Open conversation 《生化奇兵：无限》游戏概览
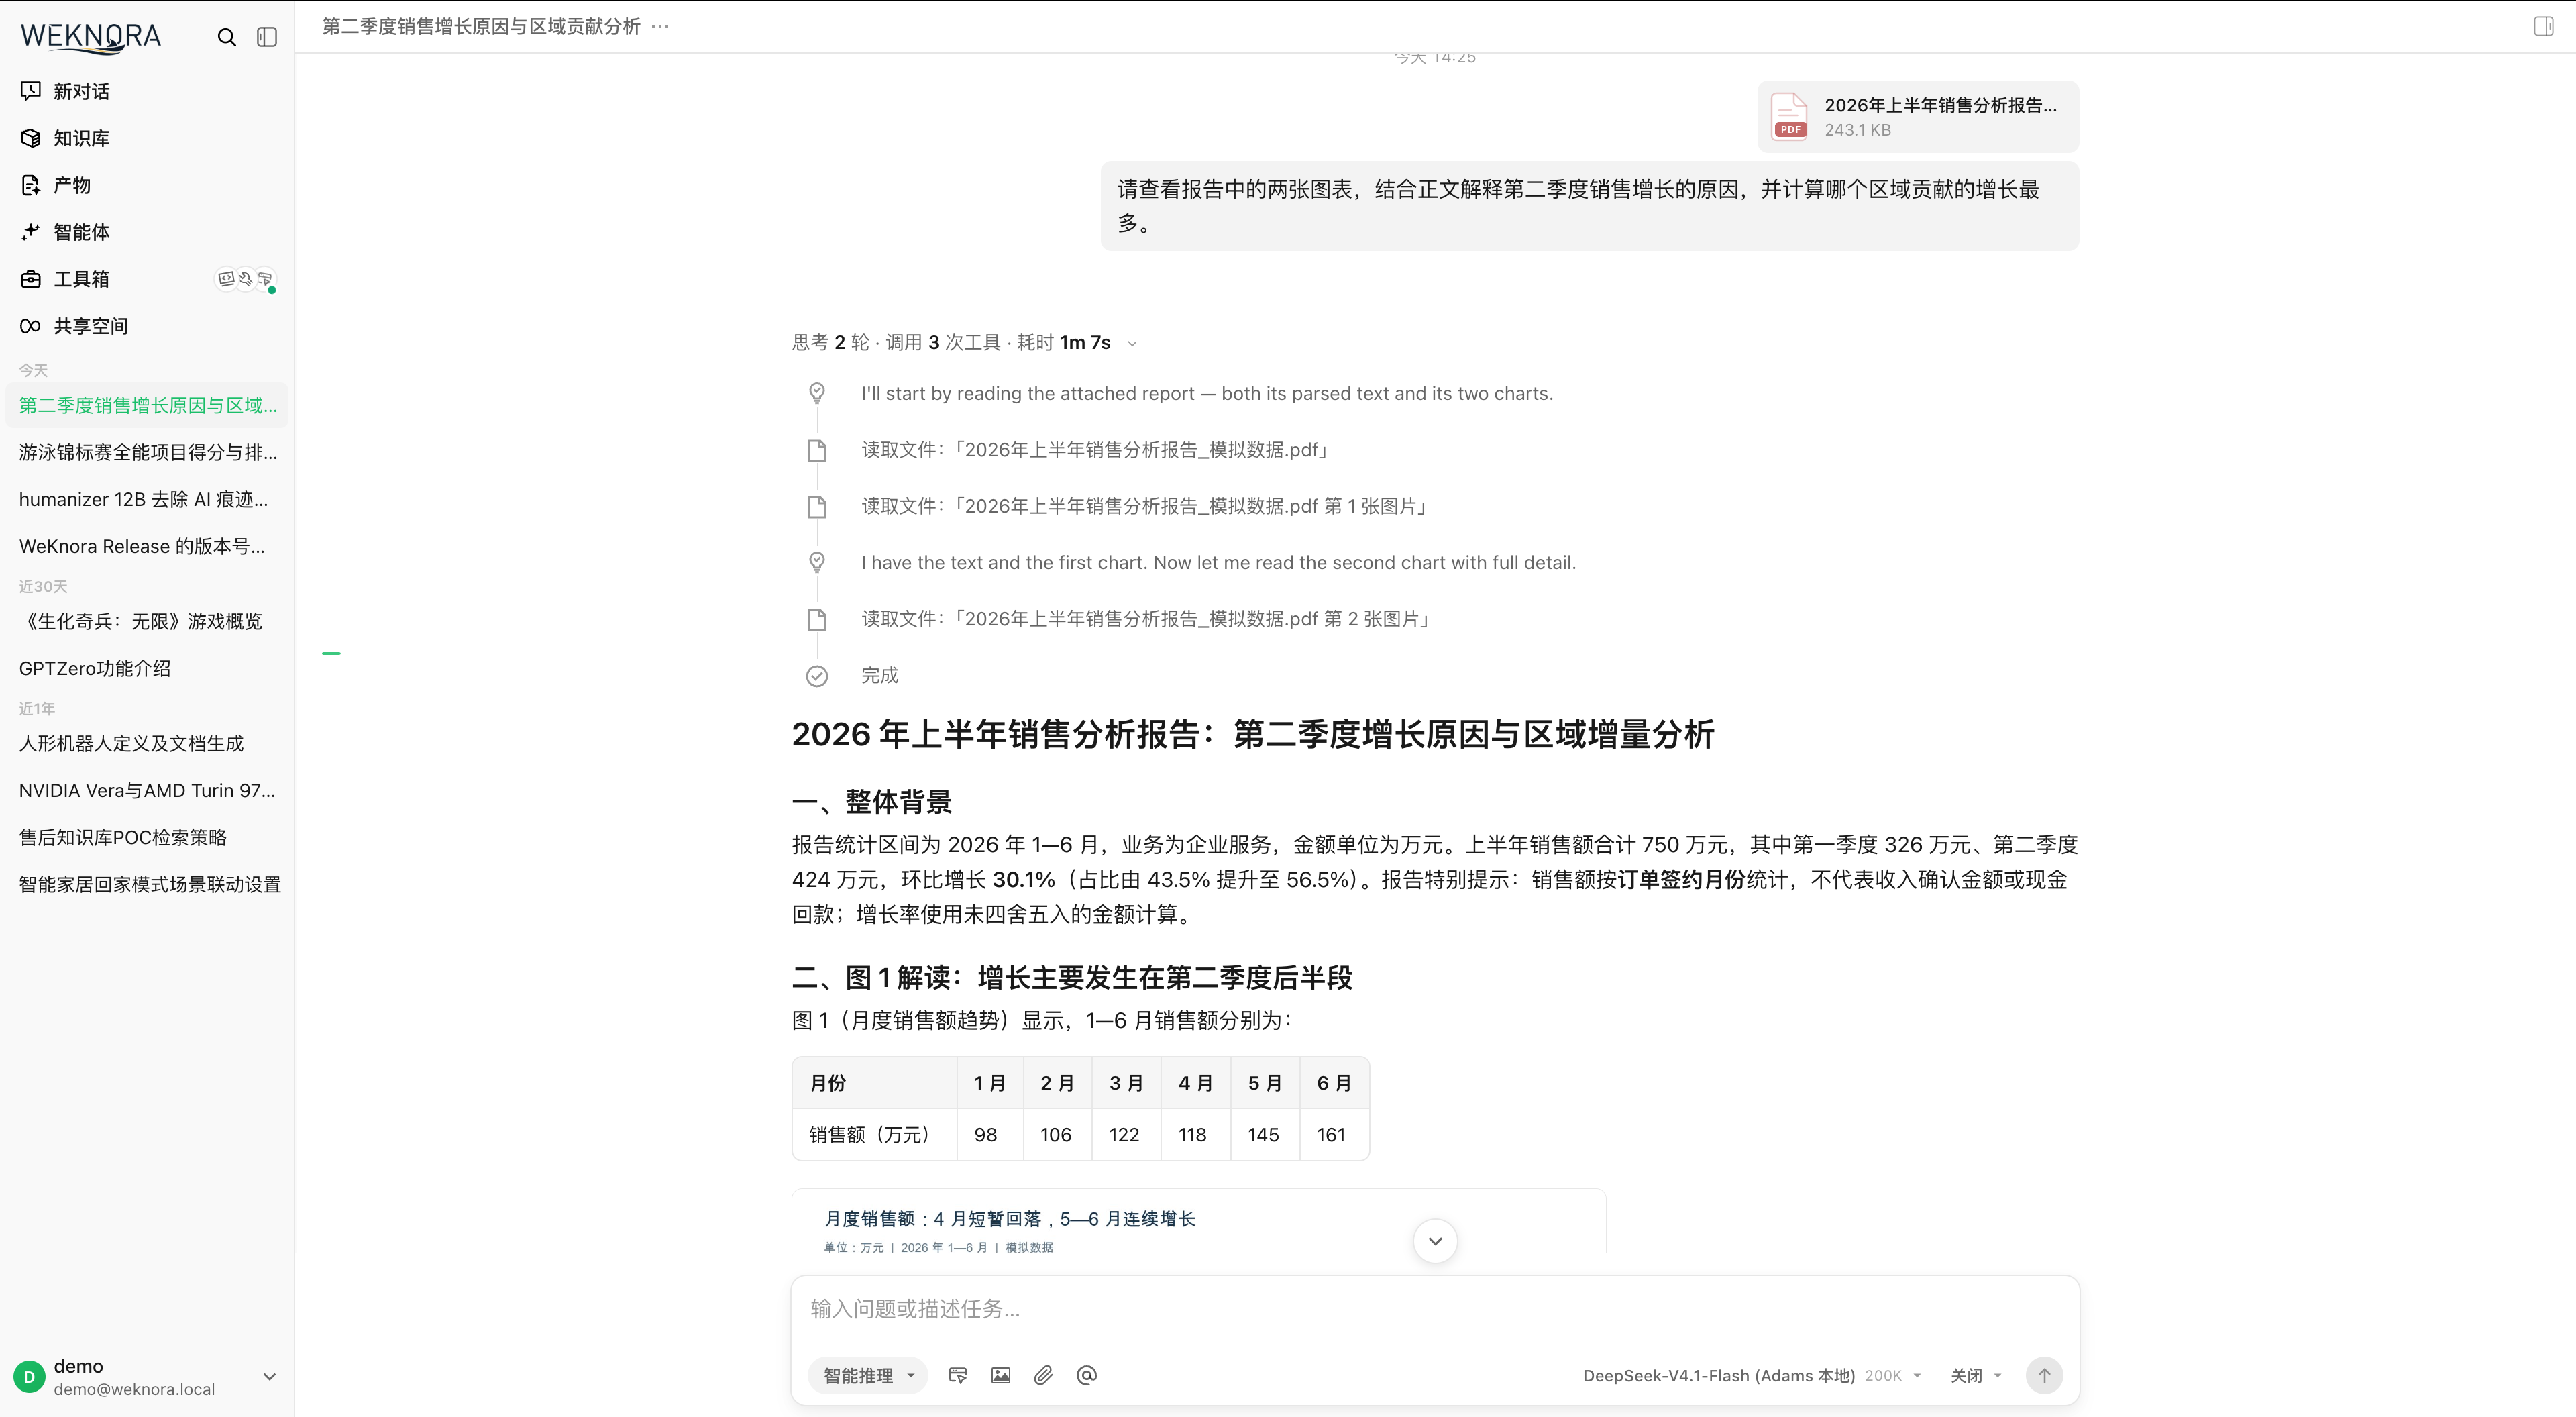 [147, 621]
